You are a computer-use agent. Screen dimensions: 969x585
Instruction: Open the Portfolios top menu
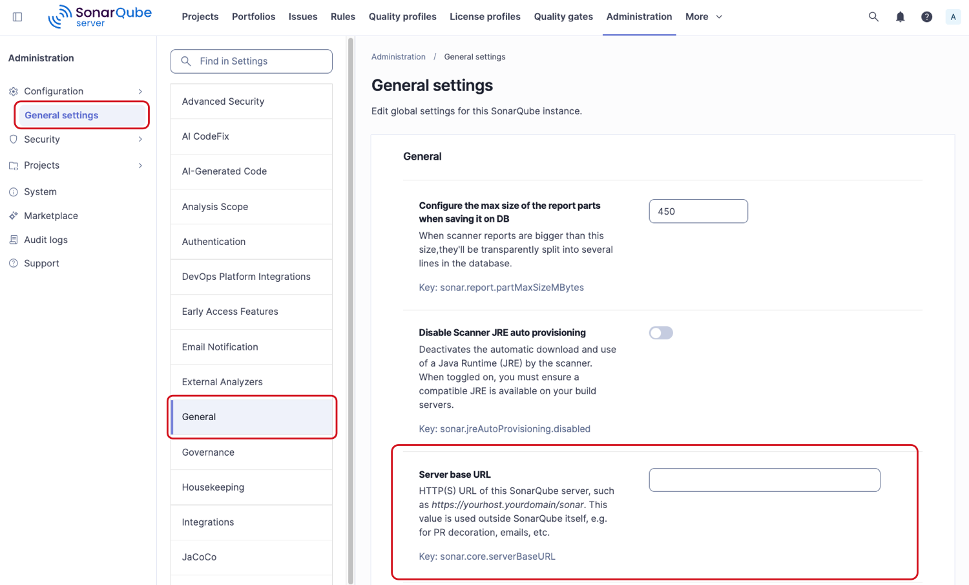pyautogui.click(x=253, y=17)
